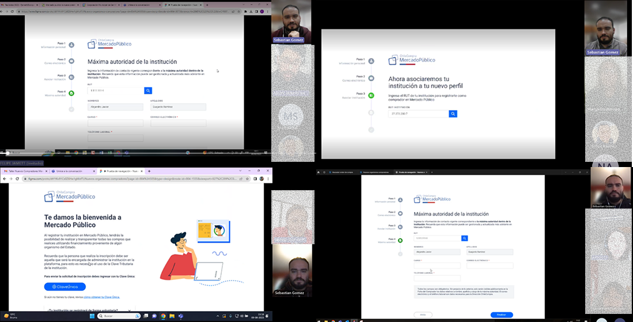The width and height of the screenshot is (633, 322).
Task: Click share-page icon beside figma.com URL in welcome window
Action: point(241,179)
